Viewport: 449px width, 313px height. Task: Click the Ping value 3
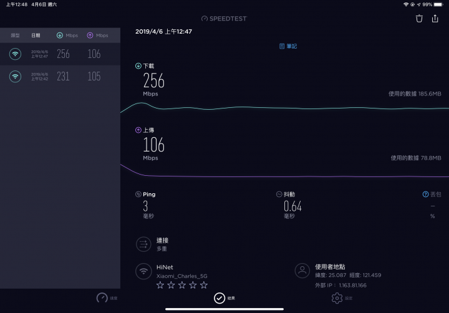[145, 206]
